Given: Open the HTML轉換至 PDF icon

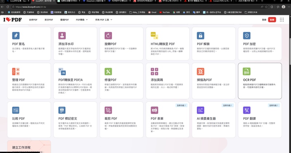Looking at the screenshot, I should [x=154, y=36].
